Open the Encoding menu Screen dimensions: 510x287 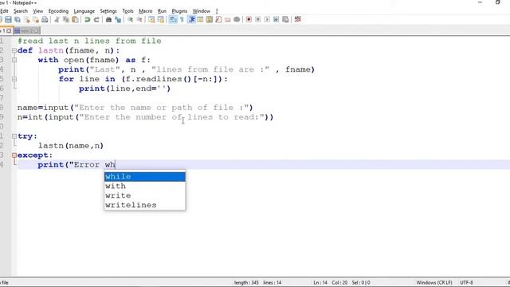[58, 11]
